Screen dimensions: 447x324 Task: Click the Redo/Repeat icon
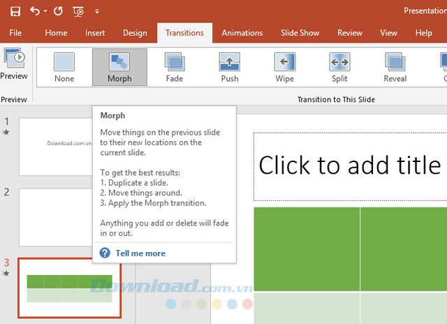58,11
